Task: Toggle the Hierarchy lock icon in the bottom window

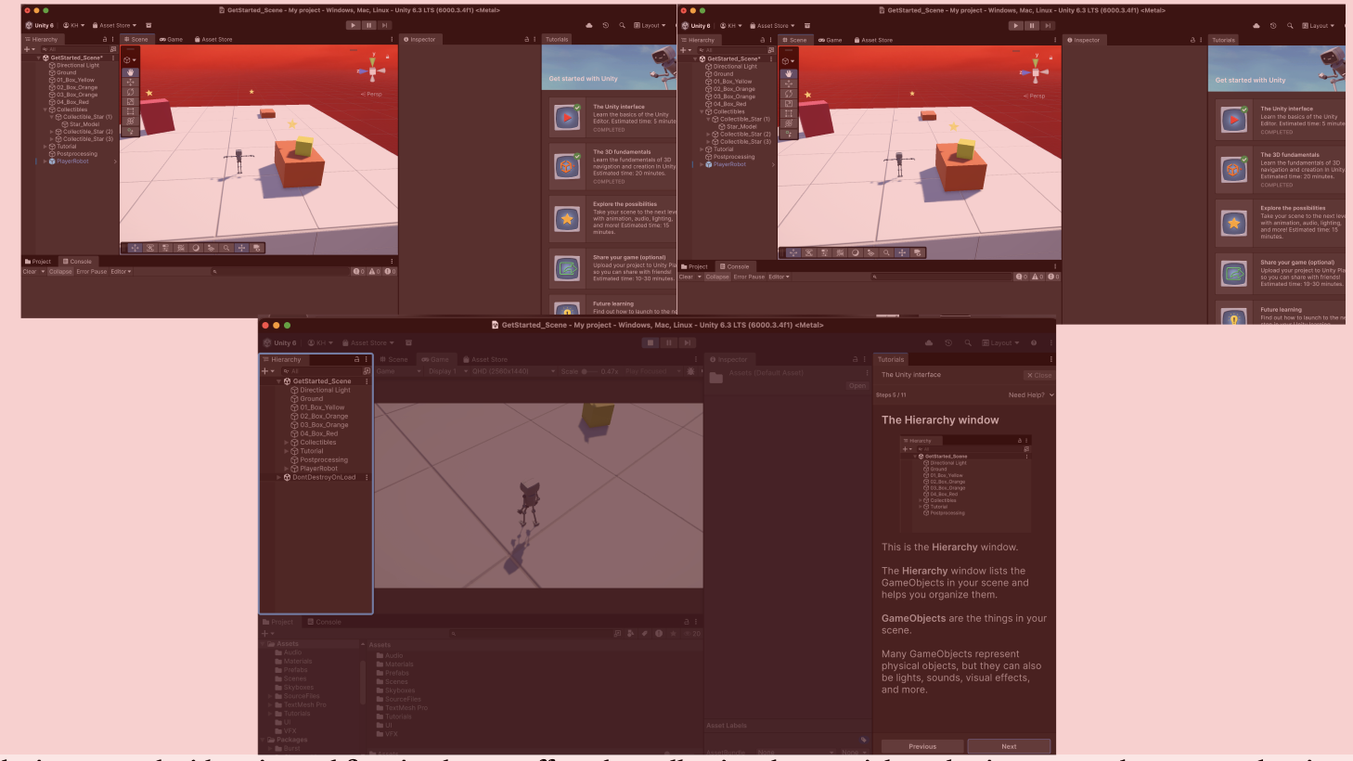Action: [x=356, y=359]
